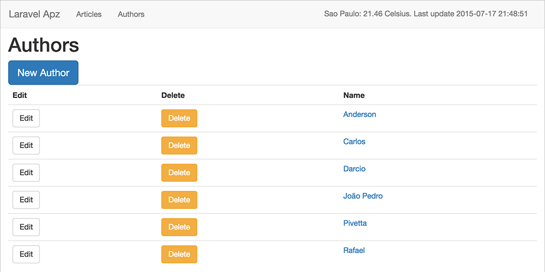Edit the author João Pedro
Viewport: 545px width, 272px height.
click(x=26, y=200)
